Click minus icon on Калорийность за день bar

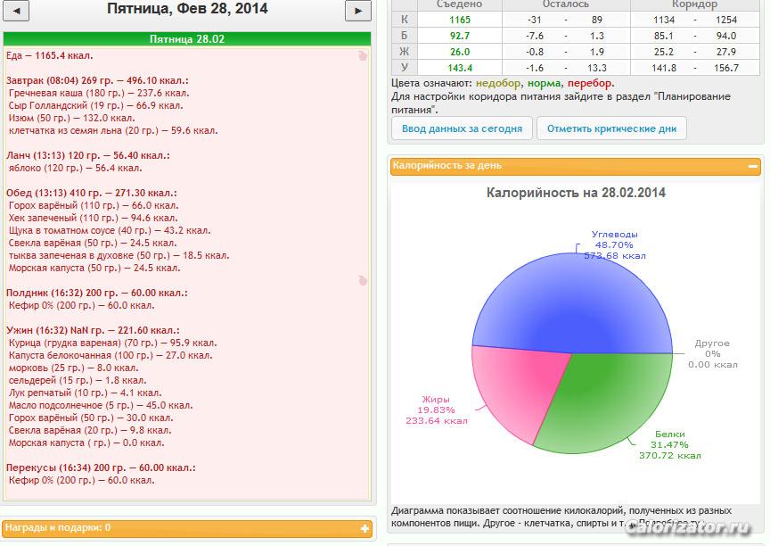[x=753, y=166]
